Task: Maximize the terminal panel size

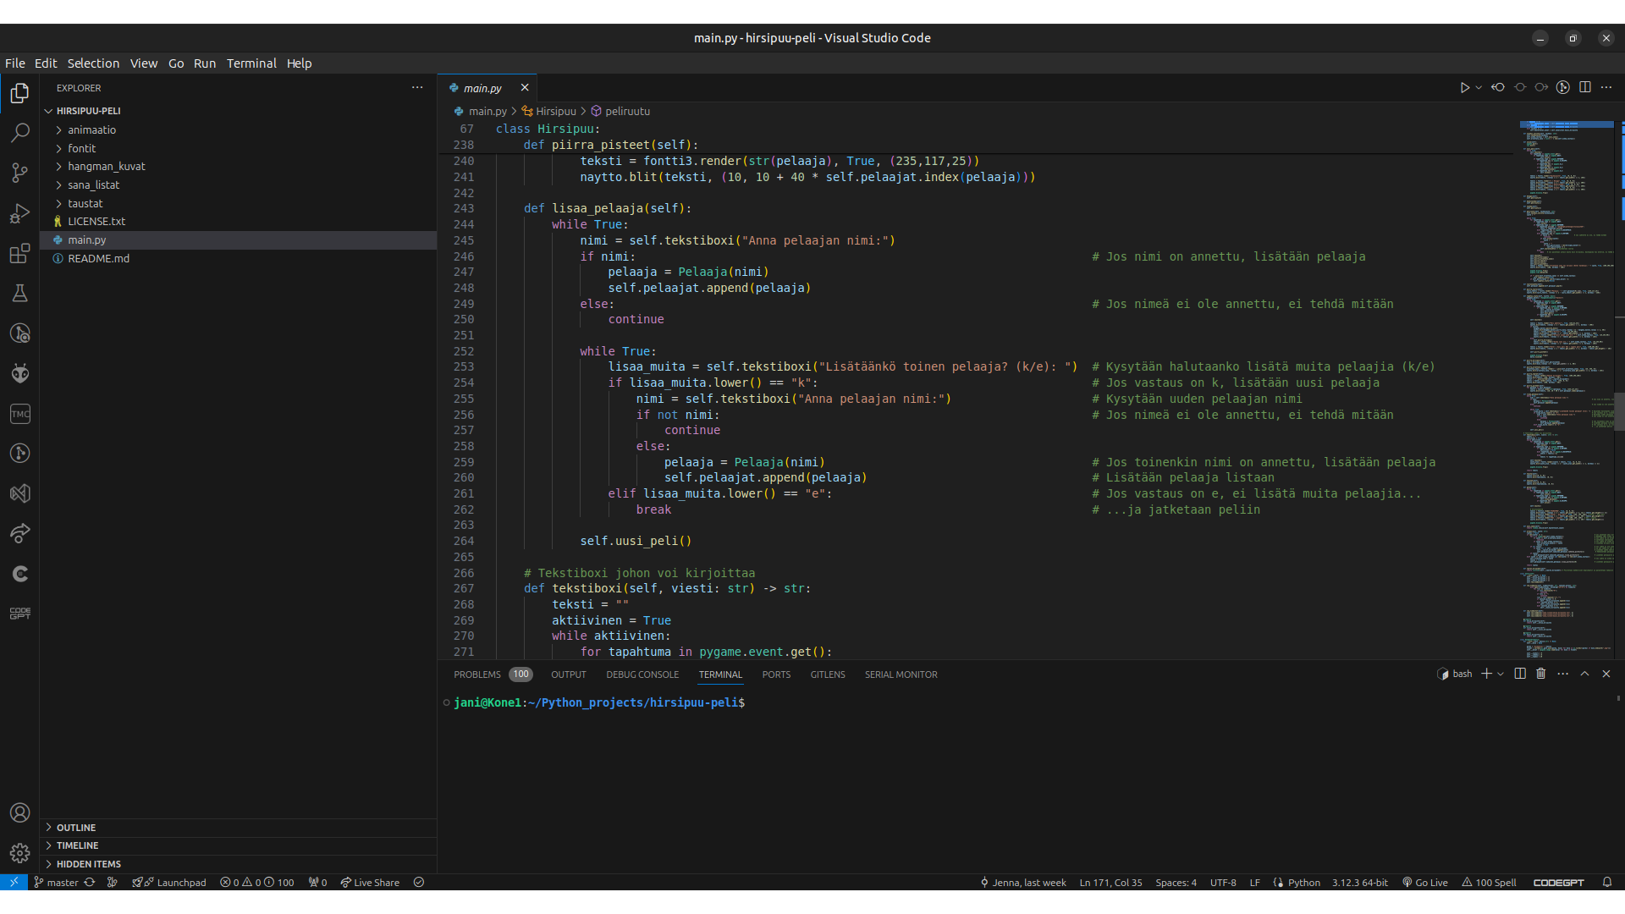Action: point(1584,674)
